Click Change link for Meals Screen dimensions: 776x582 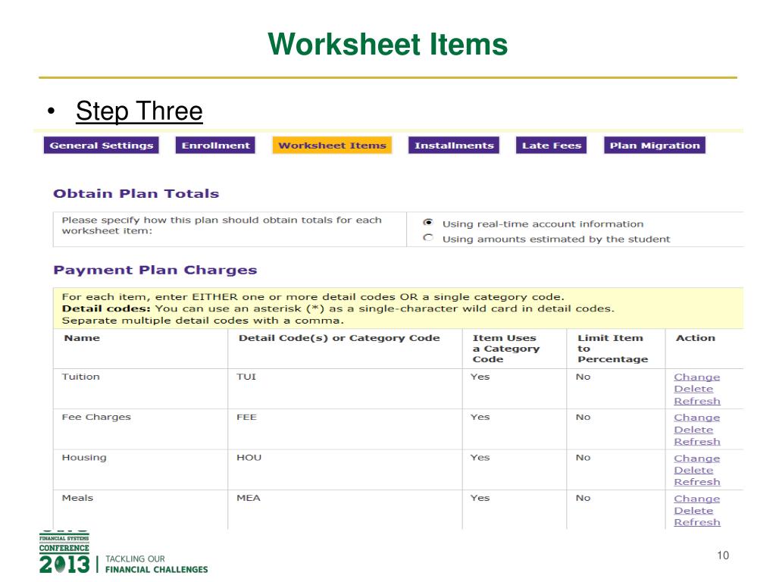point(697,499)
